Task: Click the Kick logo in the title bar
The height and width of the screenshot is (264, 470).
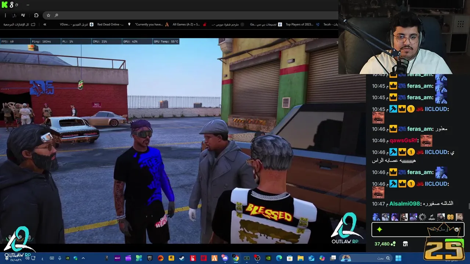Action: (5, 5)
